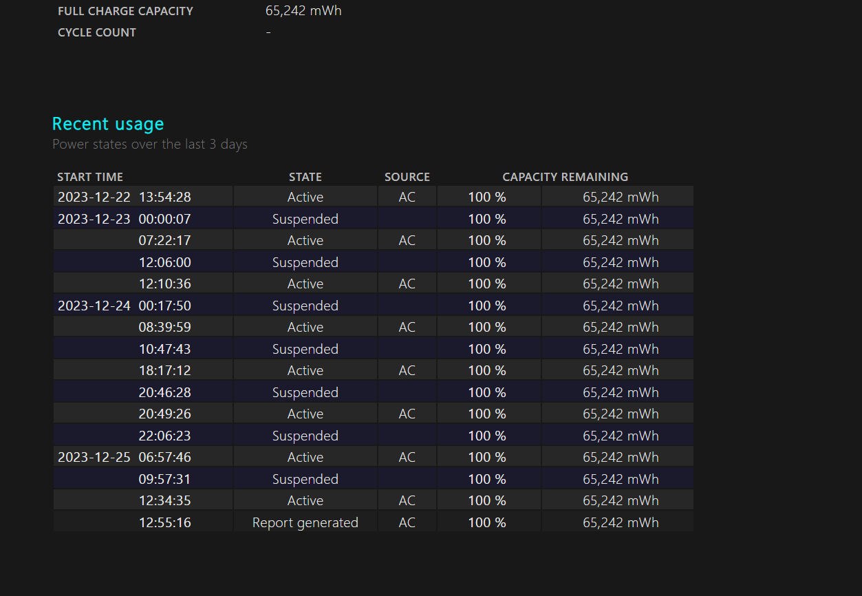Click the SOURCE column header

pos(407,177)
